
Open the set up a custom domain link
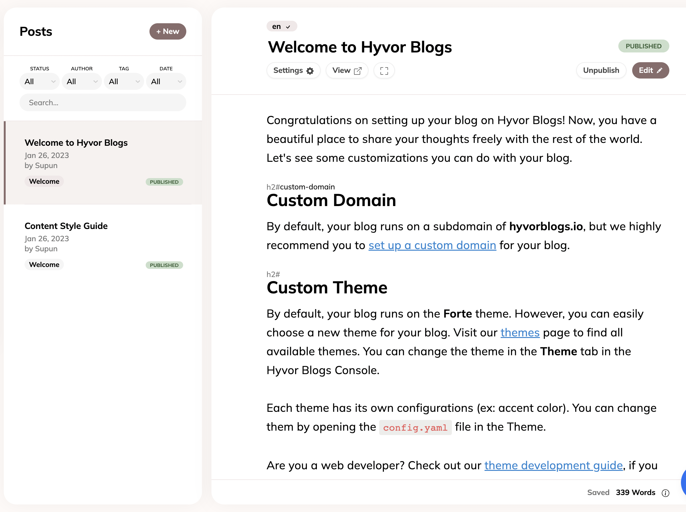[432, 245]
